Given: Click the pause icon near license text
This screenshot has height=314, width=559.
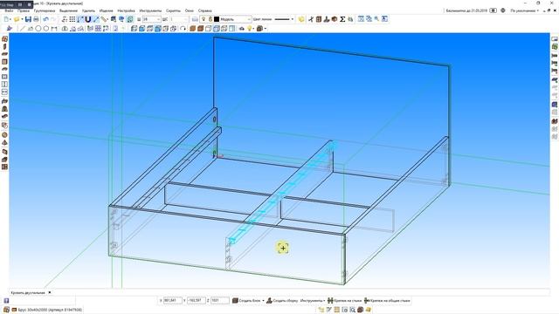Looking at the screenshot, I should pos(493,10).
